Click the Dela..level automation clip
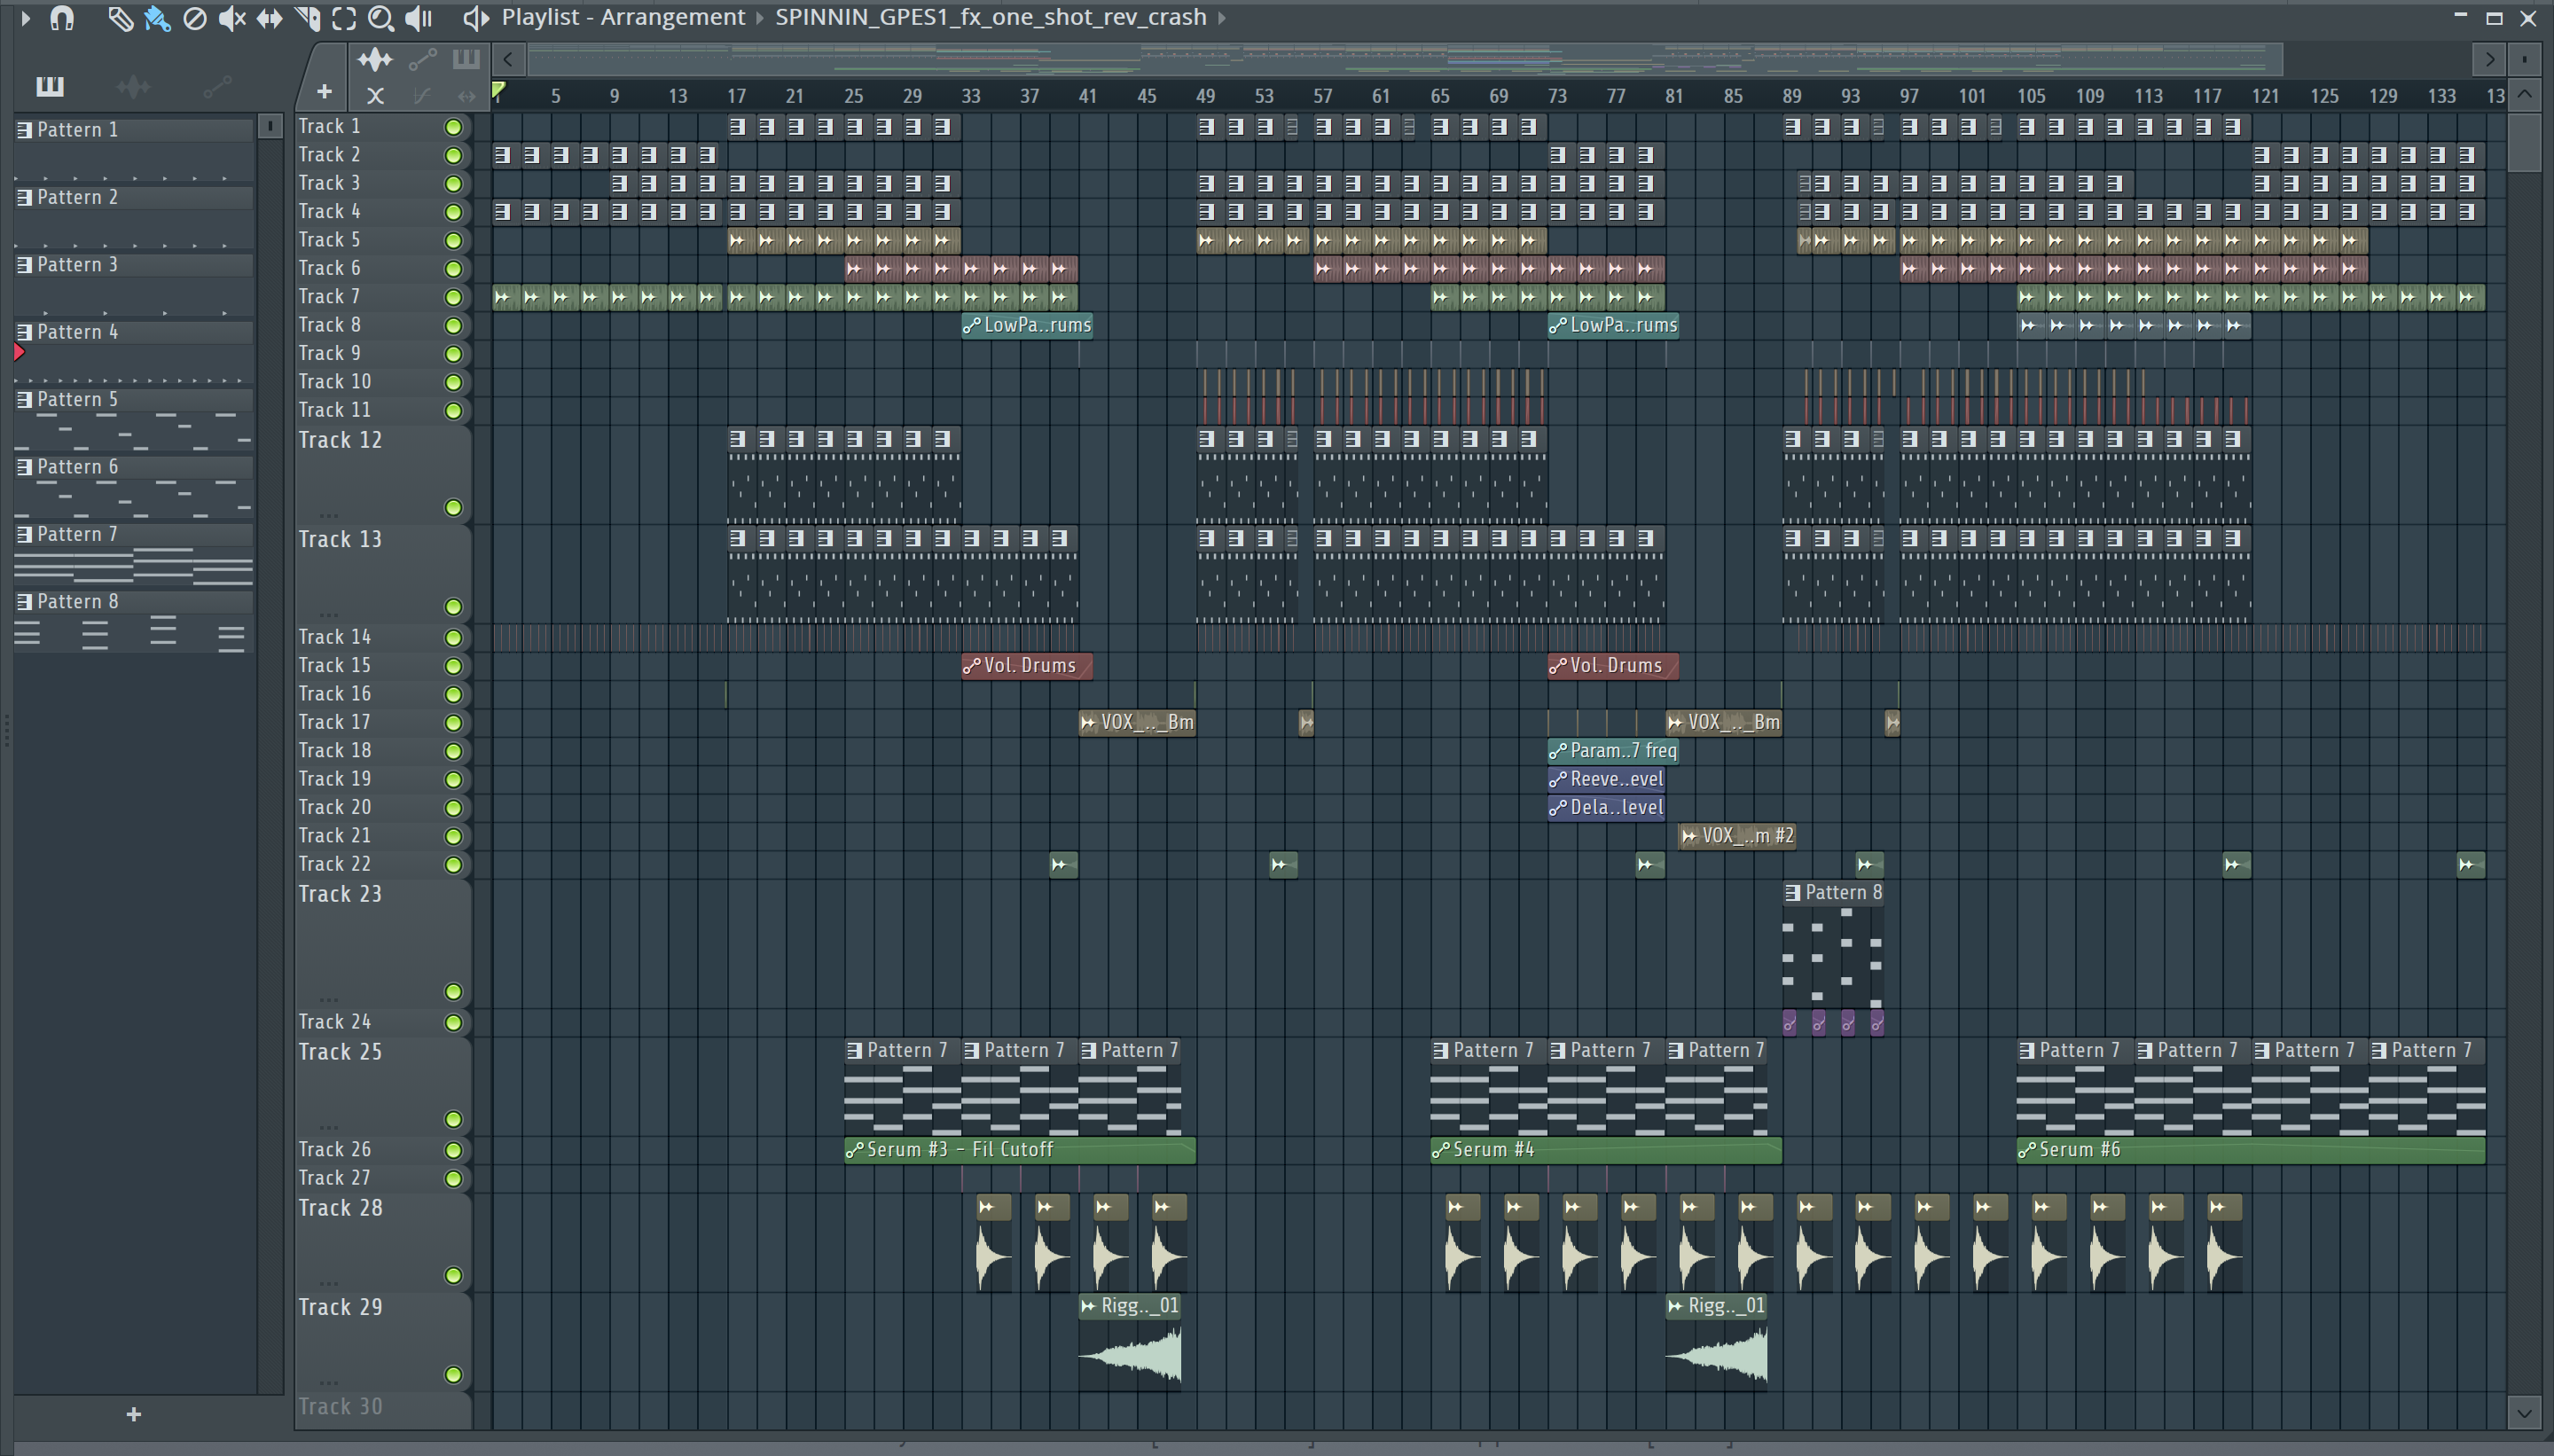 (x=1606, y=807)
